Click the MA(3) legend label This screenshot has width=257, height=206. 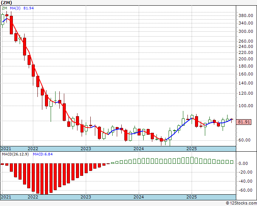pyautogui.click(x=15, y=8)
